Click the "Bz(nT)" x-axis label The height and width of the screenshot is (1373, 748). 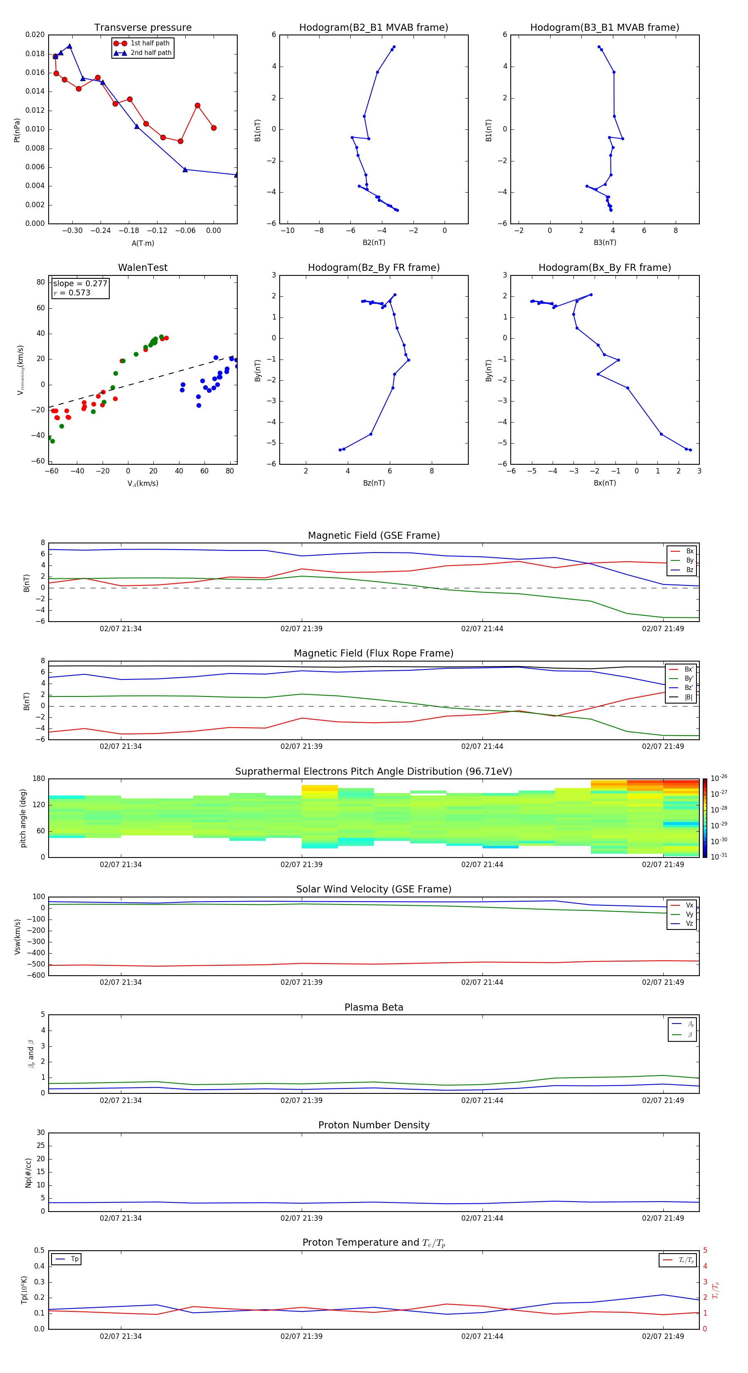[x=374, y=483]
